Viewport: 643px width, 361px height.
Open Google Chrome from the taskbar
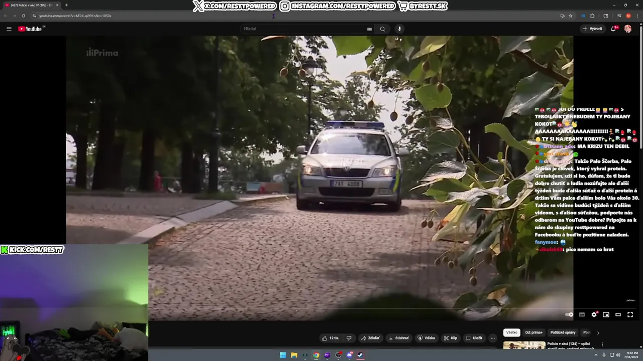(x=316, y=355)
